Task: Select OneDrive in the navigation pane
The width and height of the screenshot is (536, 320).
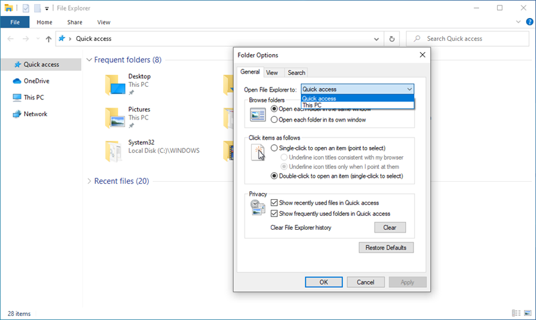Action: [36, 81]
